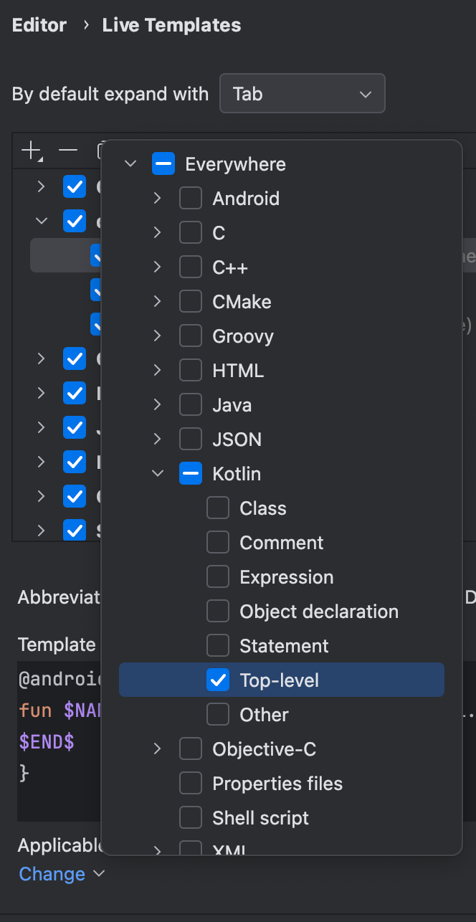The image size is (476, 922).
Task: Check the HTML checkbox
Action: (191, 371)
